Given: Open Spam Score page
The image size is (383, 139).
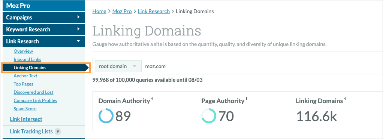Looking at the screenshot, I should 25,109.
